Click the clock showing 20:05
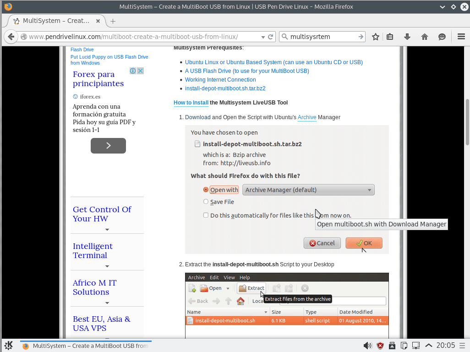 (445, 346)
